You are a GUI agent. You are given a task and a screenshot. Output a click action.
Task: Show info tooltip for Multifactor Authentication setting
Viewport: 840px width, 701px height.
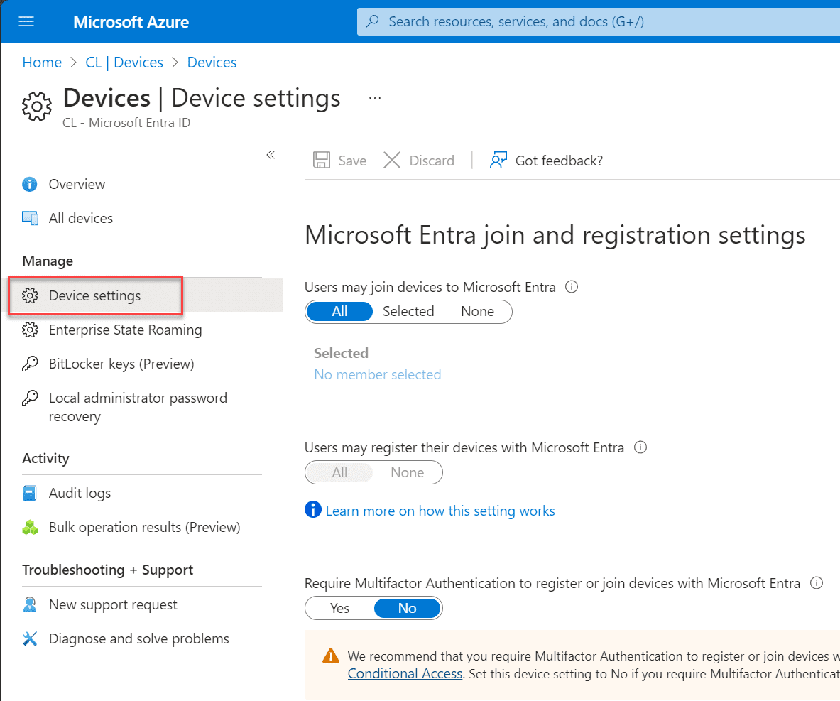pyautogui.click(x=817, y=582)
